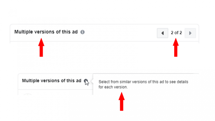Viewport: 215px width, 121px height.
Task: Click info icon beside upper panel heading
Action: tap(83, 32)
